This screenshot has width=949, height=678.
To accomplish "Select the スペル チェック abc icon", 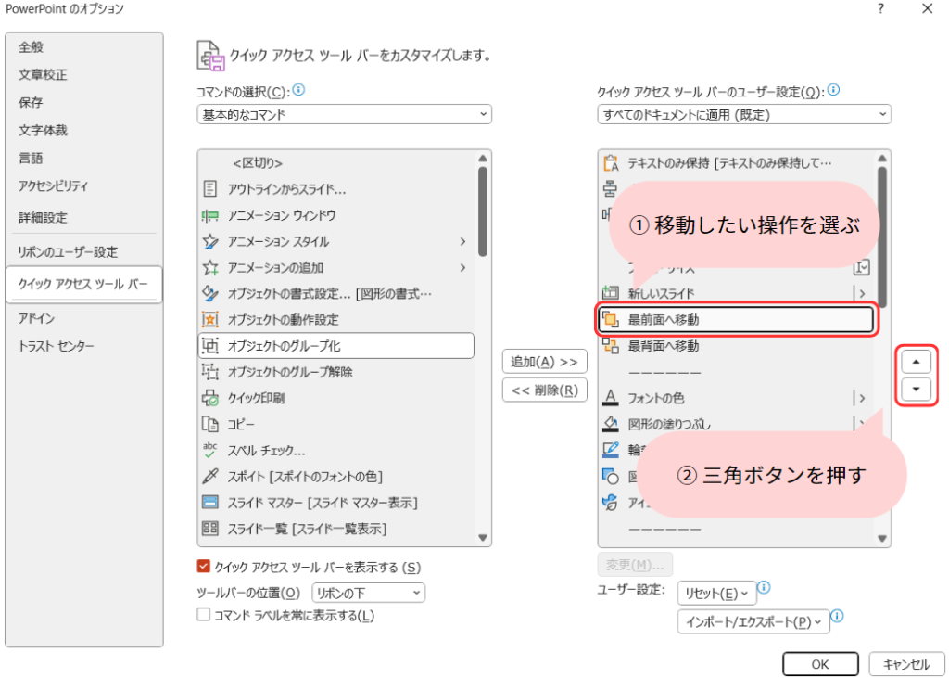I will pyautogui.click(x=210, y=450).
